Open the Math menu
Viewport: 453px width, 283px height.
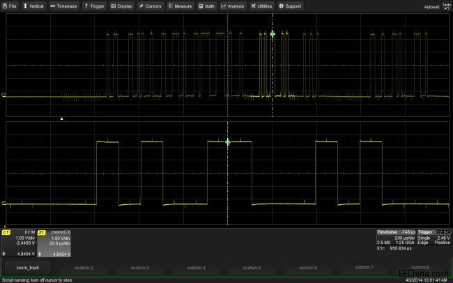point(207,6)
